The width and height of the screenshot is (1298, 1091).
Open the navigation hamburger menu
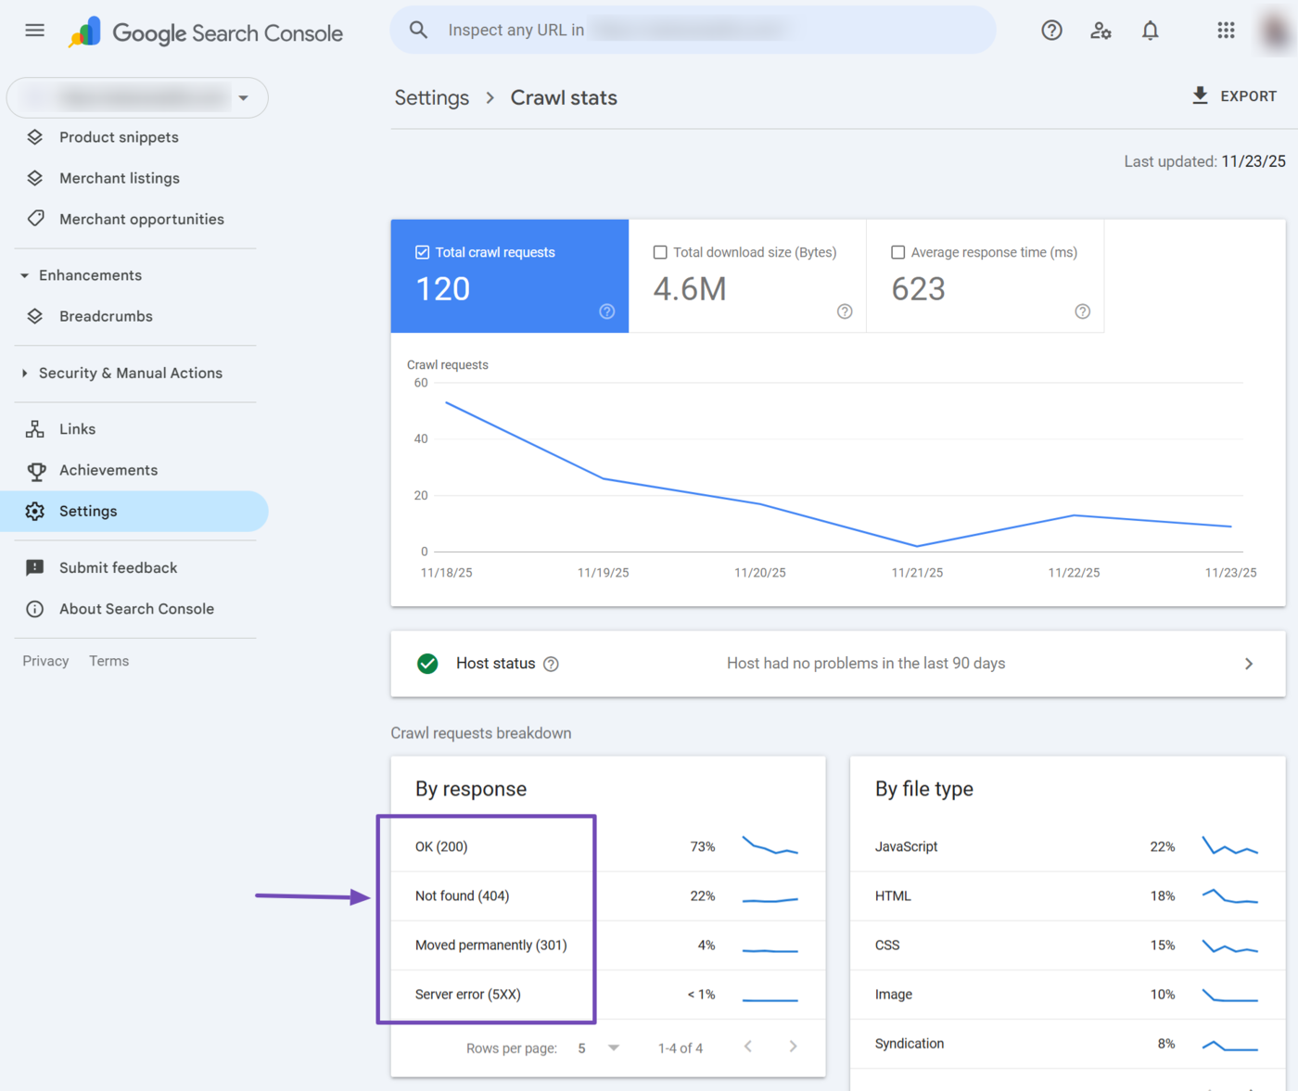point(34,30)
